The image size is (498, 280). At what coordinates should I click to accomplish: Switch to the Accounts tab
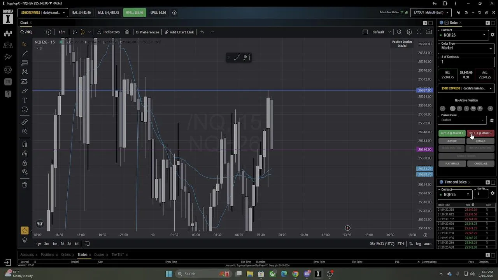(27, 255)
